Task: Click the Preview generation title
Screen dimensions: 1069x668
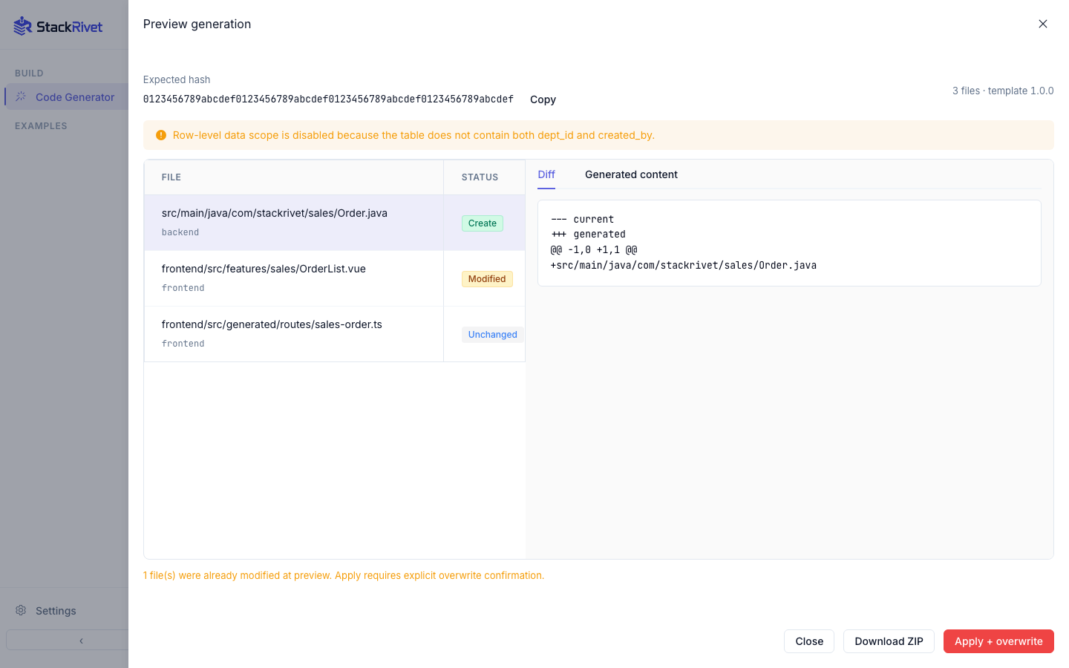Action: click(197, 24)
